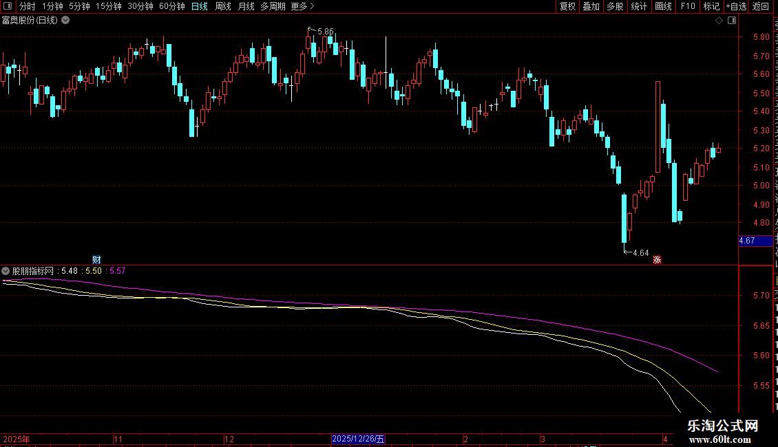Click the 涨 marker on the chart
Viewport: 778px width, 447px height.
657,260
